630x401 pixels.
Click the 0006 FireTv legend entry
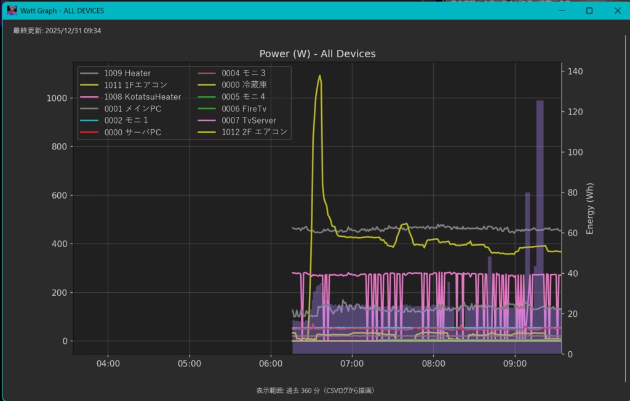click(x=232, y=108)
